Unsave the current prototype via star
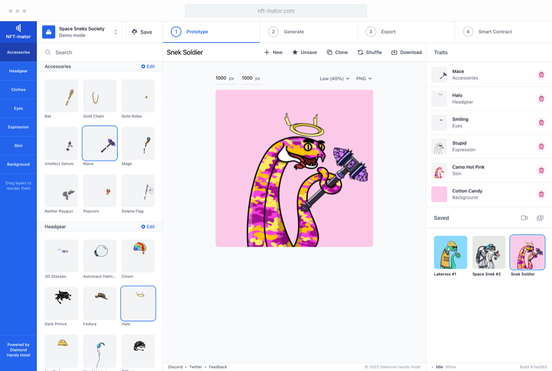552x371 pixels. [x=304, y=52]
